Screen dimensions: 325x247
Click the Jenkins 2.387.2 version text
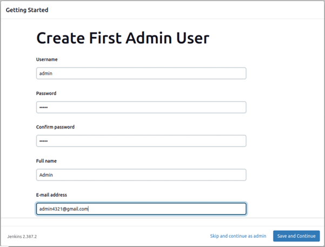[x=22, y=236]
